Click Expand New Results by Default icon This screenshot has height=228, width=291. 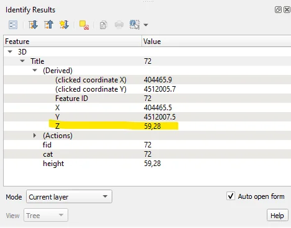coord(64,25)
